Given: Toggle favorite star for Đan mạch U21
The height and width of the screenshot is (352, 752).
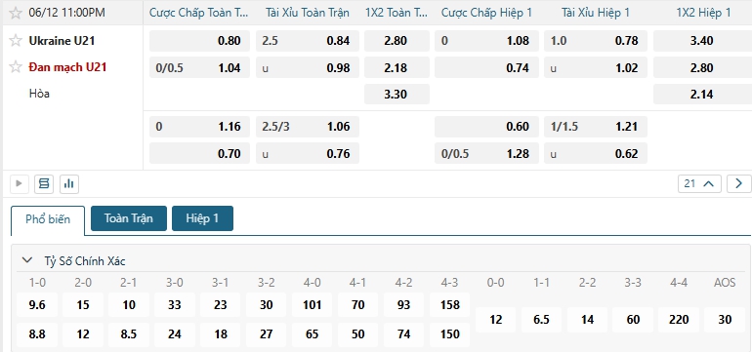Looking at the screenshot, I should pos(16,67).
